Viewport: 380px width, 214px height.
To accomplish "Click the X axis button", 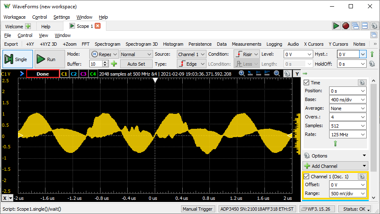I will pos(5,198).
